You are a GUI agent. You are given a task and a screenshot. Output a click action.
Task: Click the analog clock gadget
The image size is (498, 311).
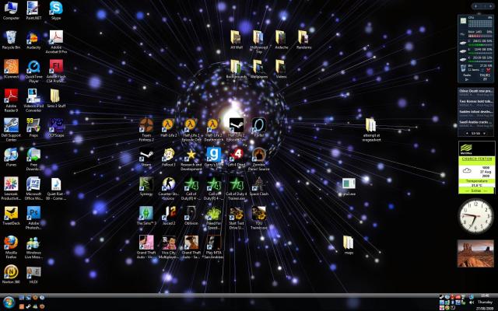475,216
